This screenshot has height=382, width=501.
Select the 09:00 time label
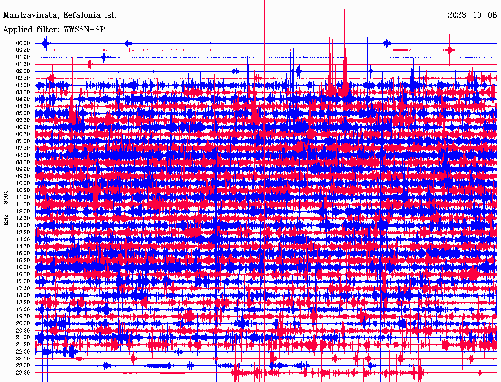23,169
